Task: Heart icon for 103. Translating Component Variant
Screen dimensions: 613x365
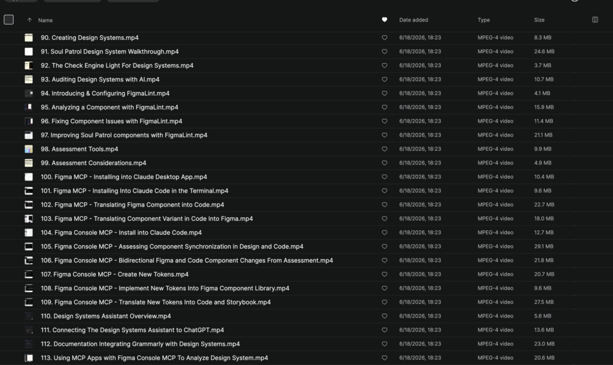Action: pyautogui.click(x=384, y=219)
